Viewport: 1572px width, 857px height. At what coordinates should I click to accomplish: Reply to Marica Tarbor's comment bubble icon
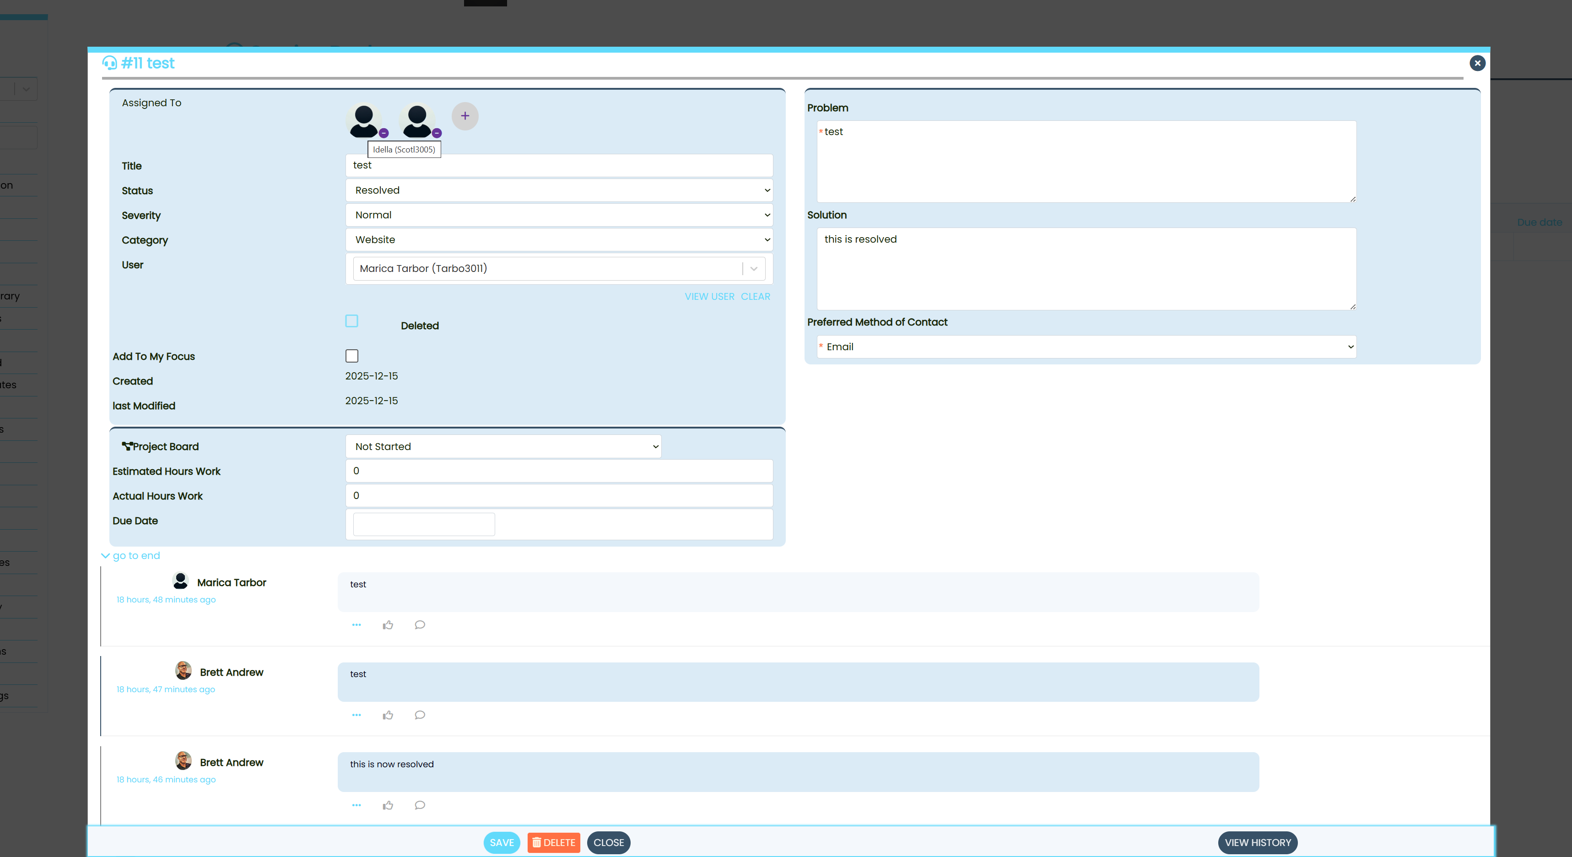point(419,625)
